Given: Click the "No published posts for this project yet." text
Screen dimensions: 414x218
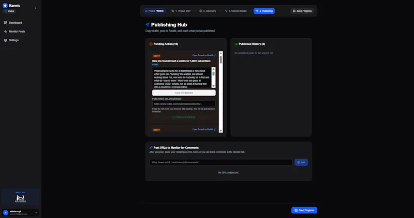Looking at the screenshot, I should (x=254, y=53).
